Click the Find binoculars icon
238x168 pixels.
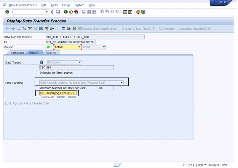pos(89,12)
